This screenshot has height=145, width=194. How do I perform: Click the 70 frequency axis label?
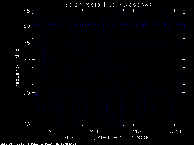point(27,93)
